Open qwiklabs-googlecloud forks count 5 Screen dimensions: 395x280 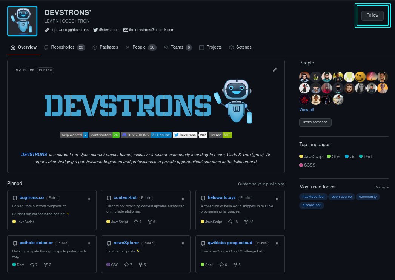click(x=237, y=265)
